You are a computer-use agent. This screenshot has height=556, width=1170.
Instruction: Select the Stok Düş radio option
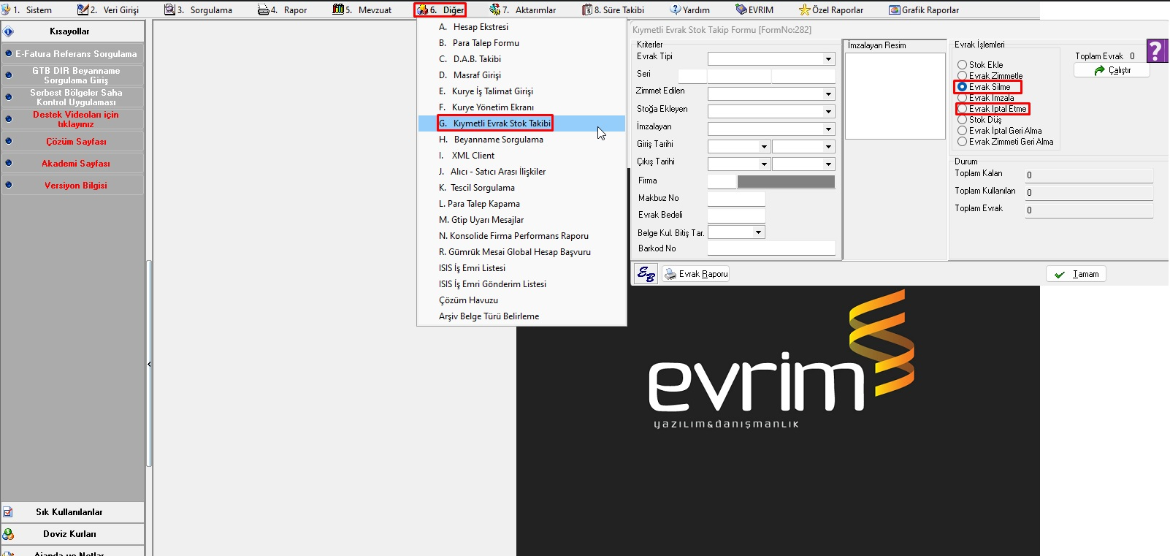(x=962, y=120)
